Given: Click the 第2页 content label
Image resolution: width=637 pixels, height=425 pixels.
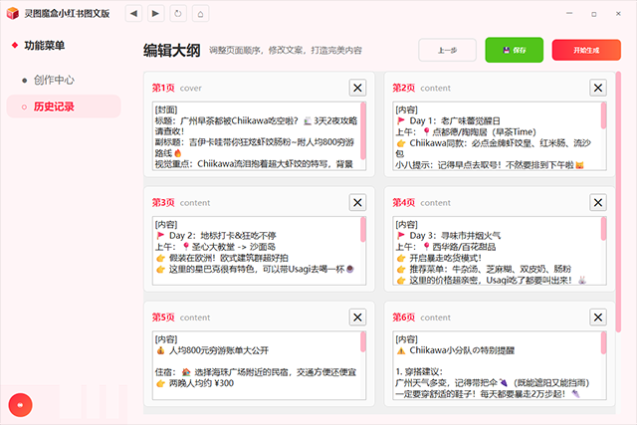Looking at the screenshot, I should point(435,89).
